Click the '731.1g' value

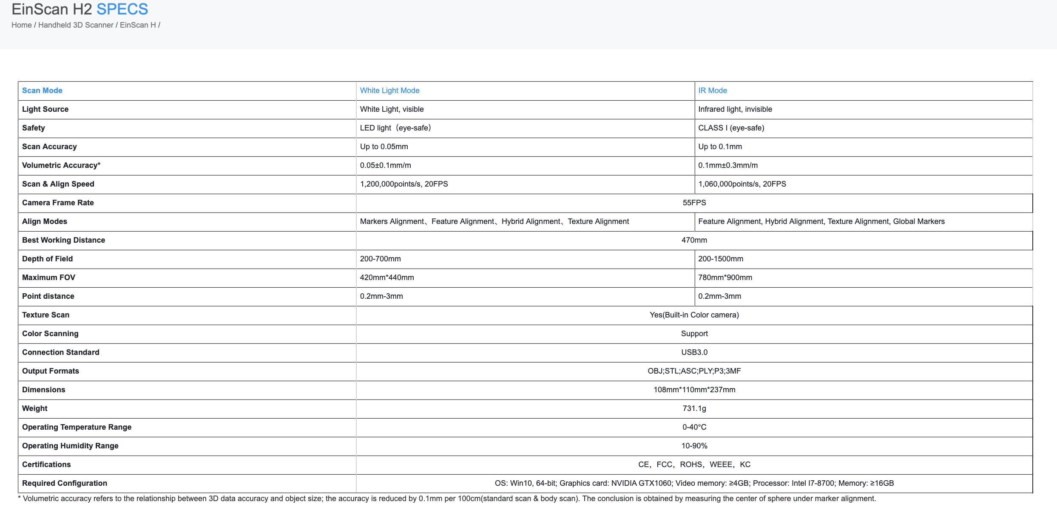point(694,408)
